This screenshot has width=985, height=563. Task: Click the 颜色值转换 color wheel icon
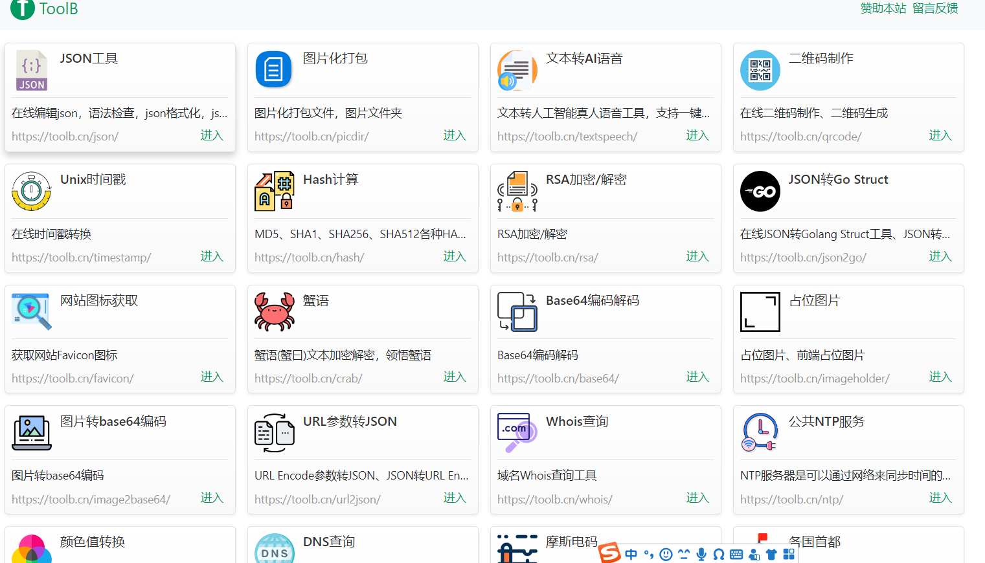[32, 550]
